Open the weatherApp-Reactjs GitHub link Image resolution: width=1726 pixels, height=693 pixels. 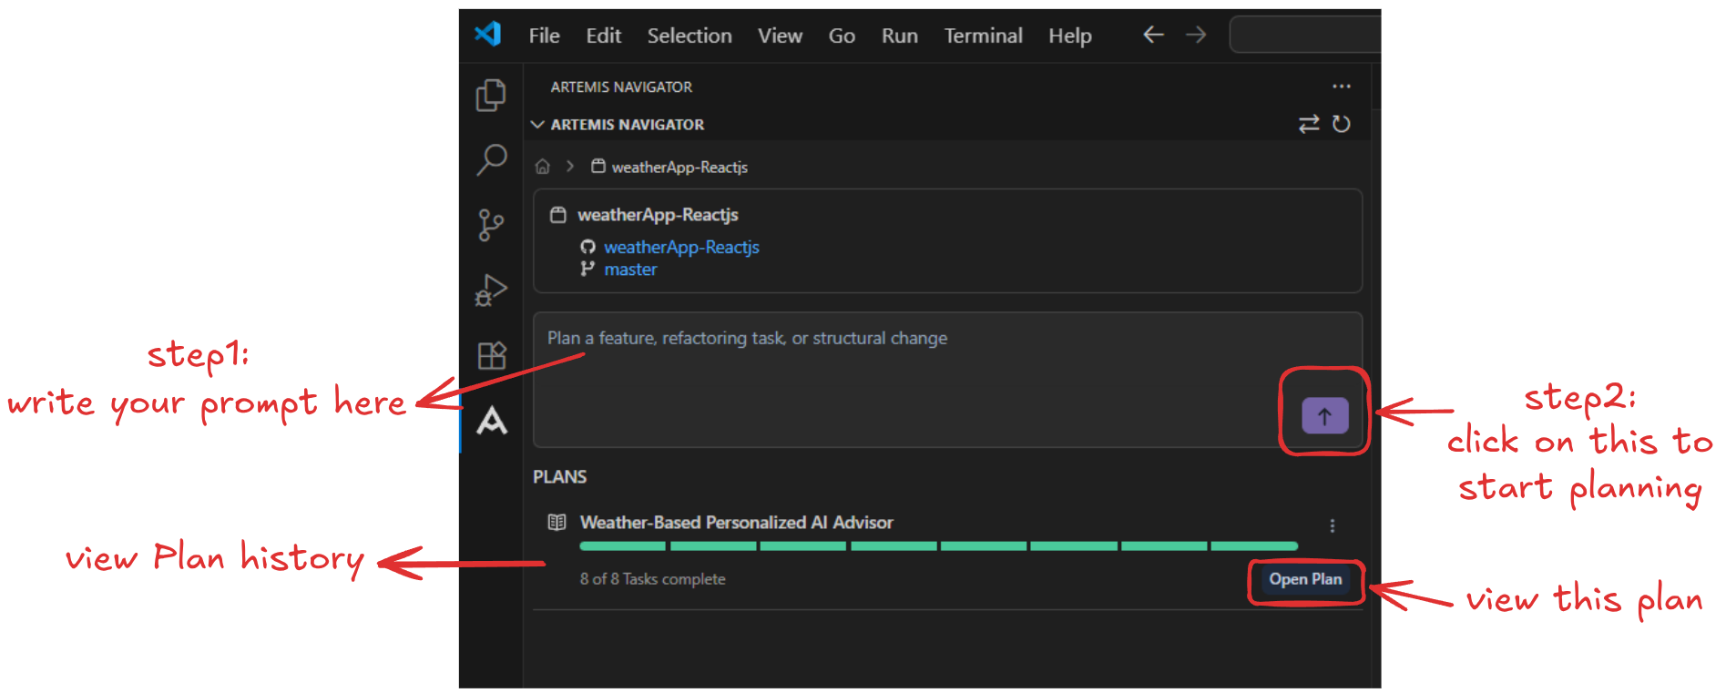(x=681, y=247)
